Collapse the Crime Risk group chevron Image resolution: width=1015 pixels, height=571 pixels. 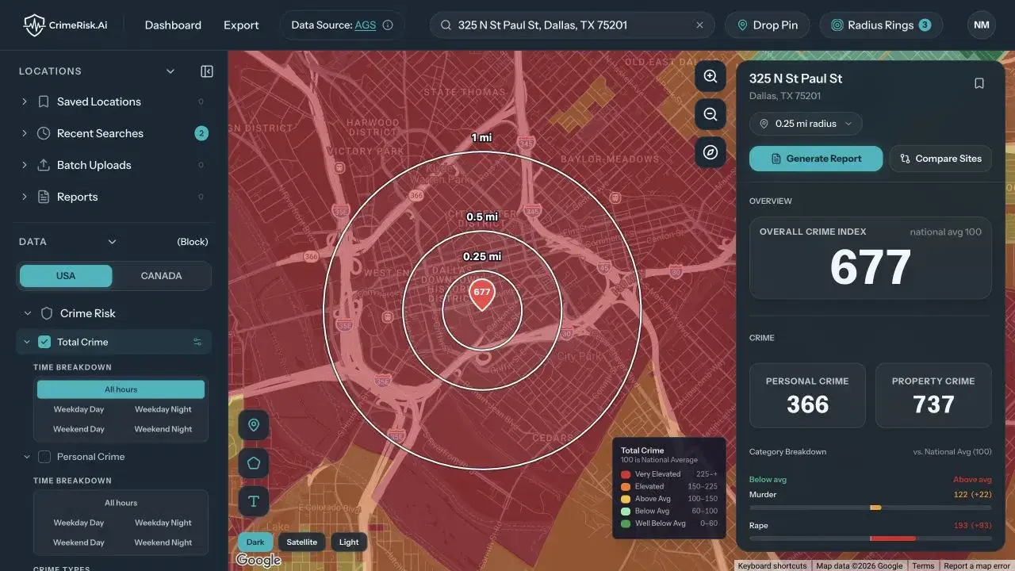[x=27, y=313]
